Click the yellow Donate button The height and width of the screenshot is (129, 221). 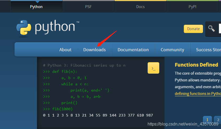pos(193,29)
